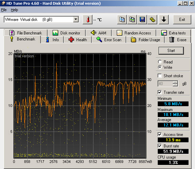The width and height of the screenshot is (195, 169).
Task: Click the Exit button
Action: point(182,20)
